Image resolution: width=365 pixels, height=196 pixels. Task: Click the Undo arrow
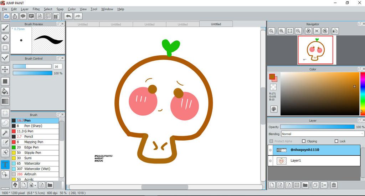[68, 16]
